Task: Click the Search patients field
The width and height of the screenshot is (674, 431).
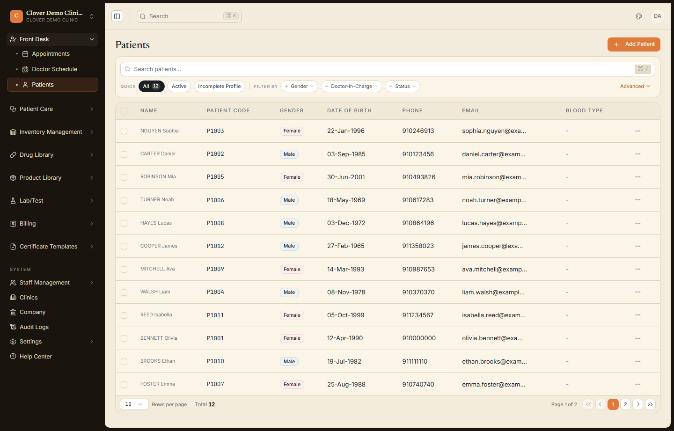Action: [x=388, y=69]
